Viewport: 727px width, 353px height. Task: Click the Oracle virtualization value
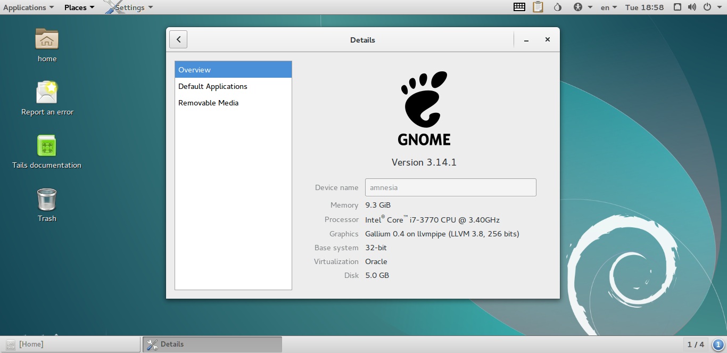click(x=376, y=261)
